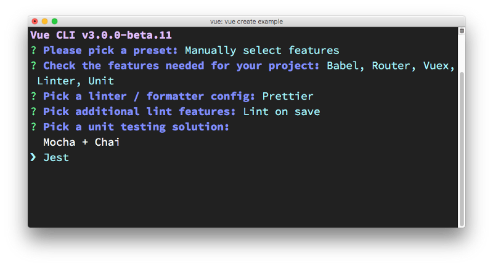The width and height of the screenshot is (493, 267).
Task: Click the 'Lint on save' answer text
Action: 282,111
